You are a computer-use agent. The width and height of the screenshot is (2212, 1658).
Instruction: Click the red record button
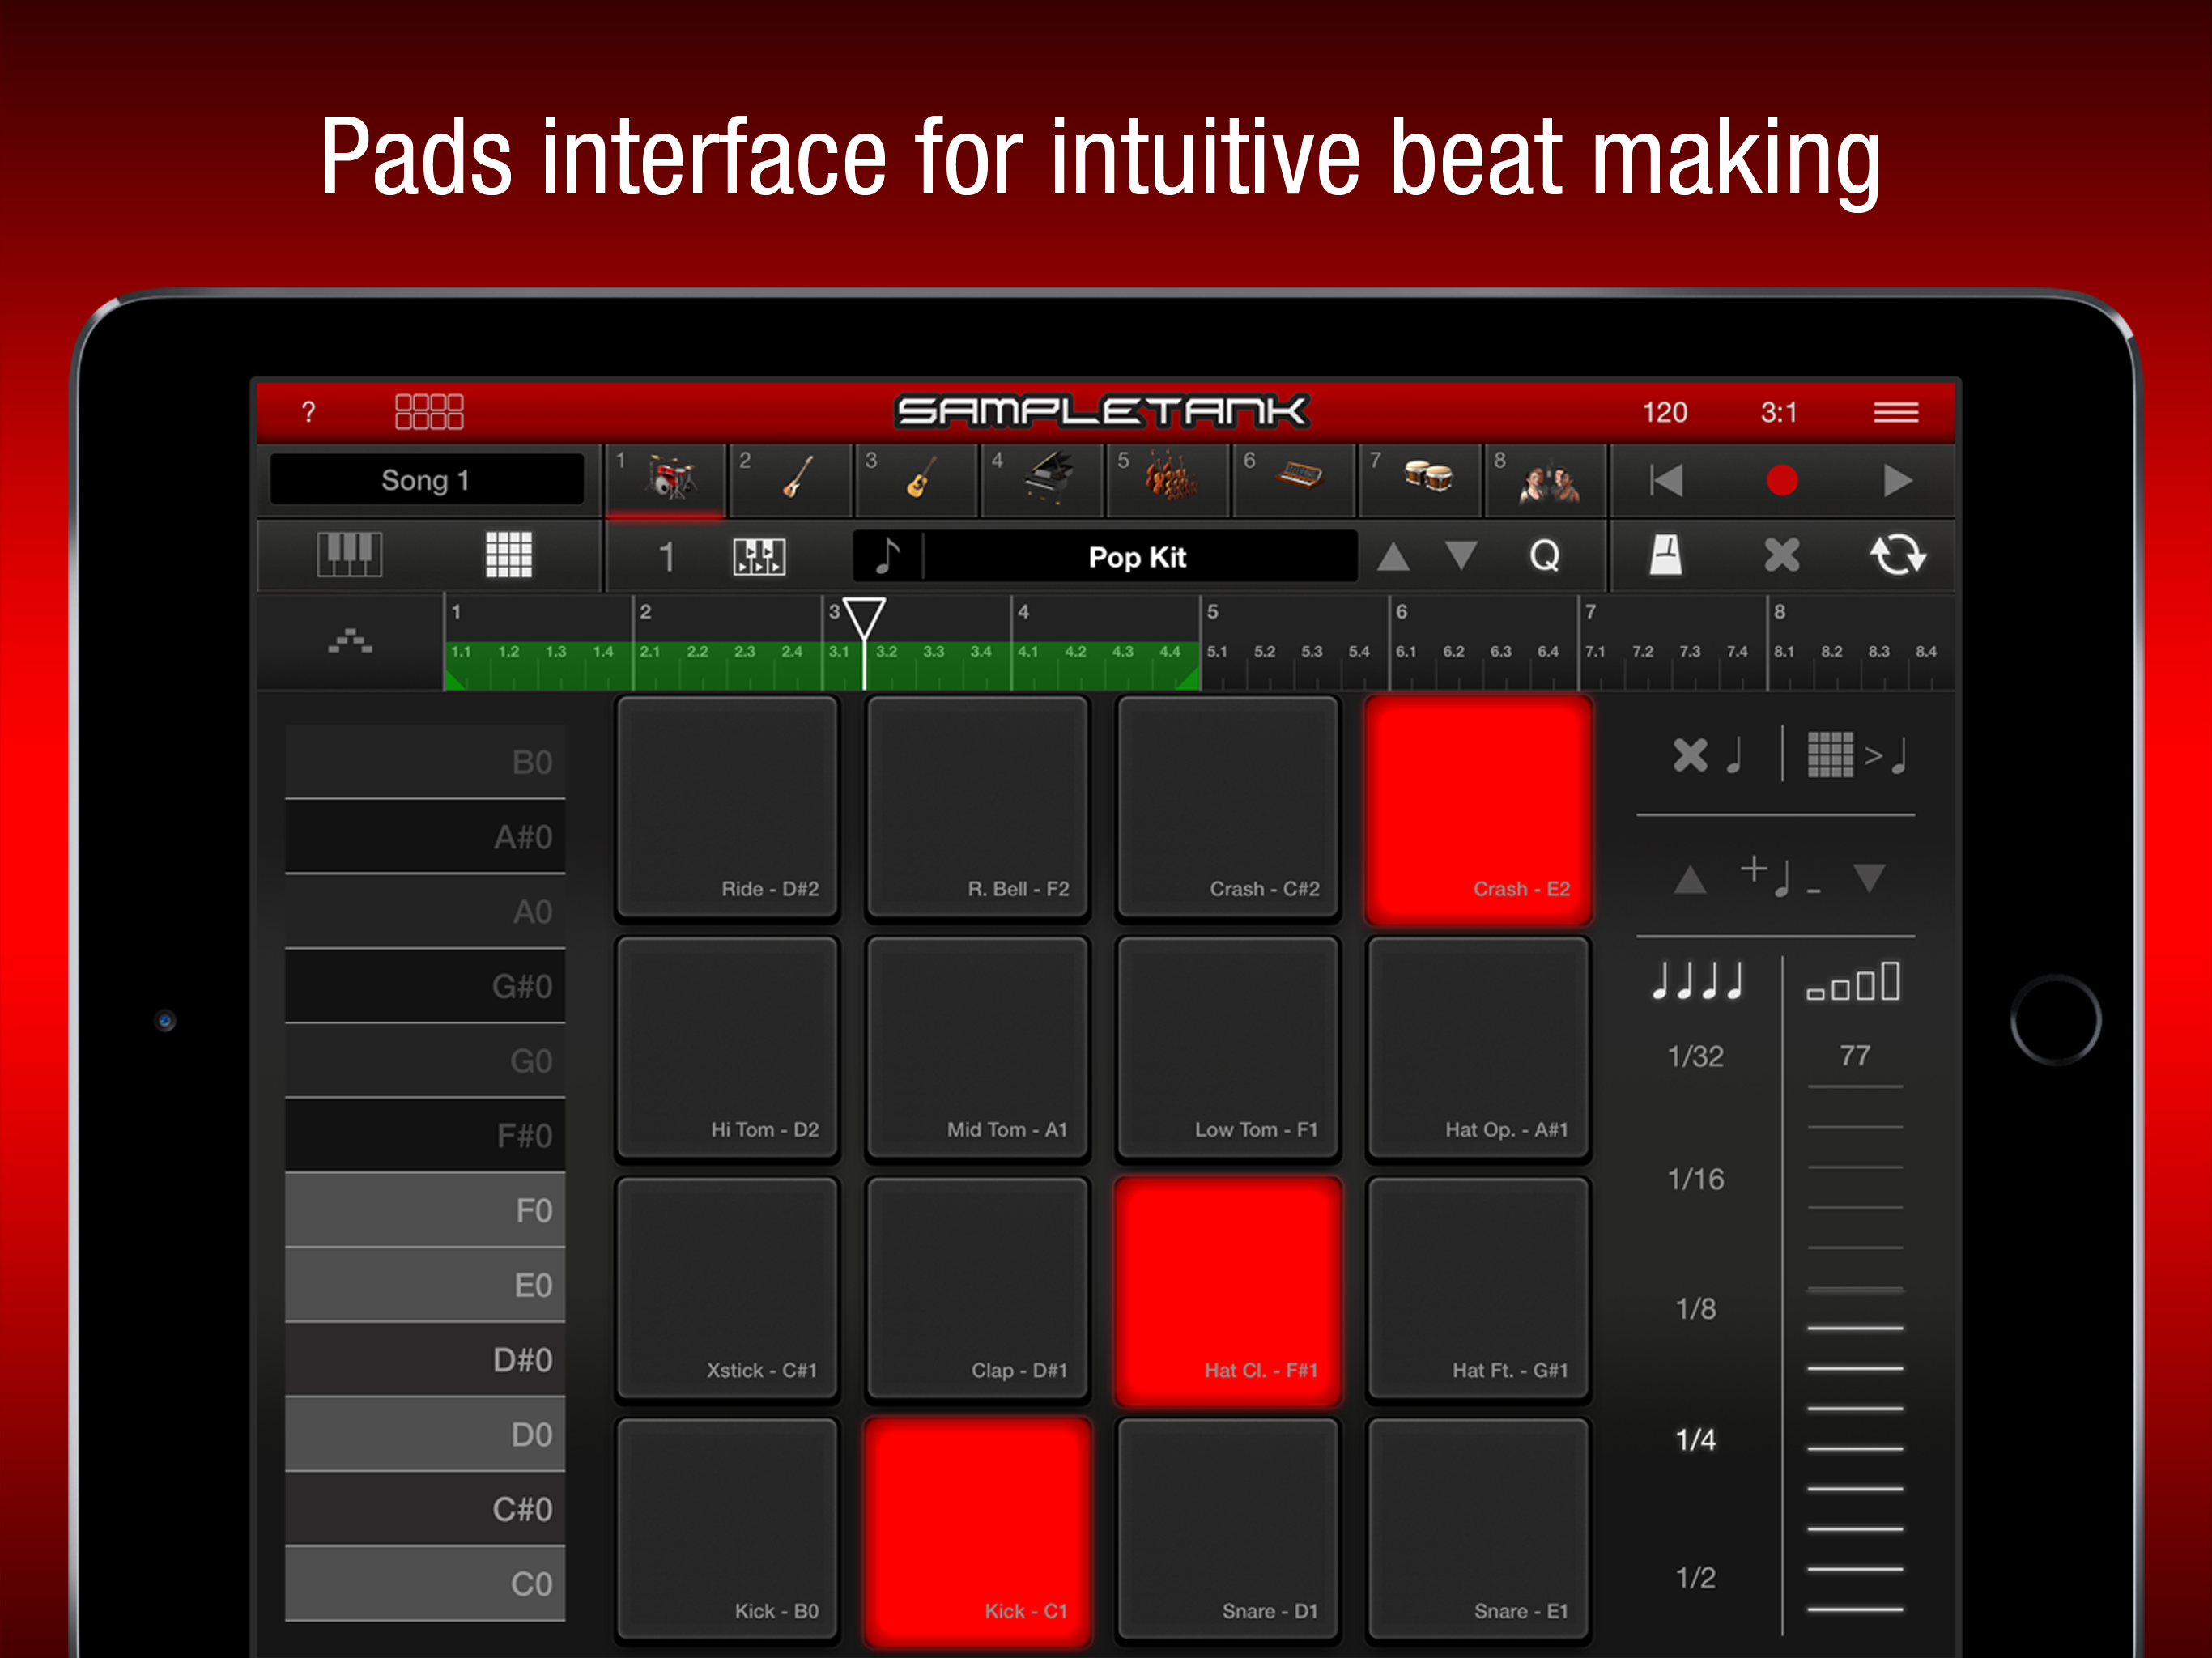(1781, 481)
